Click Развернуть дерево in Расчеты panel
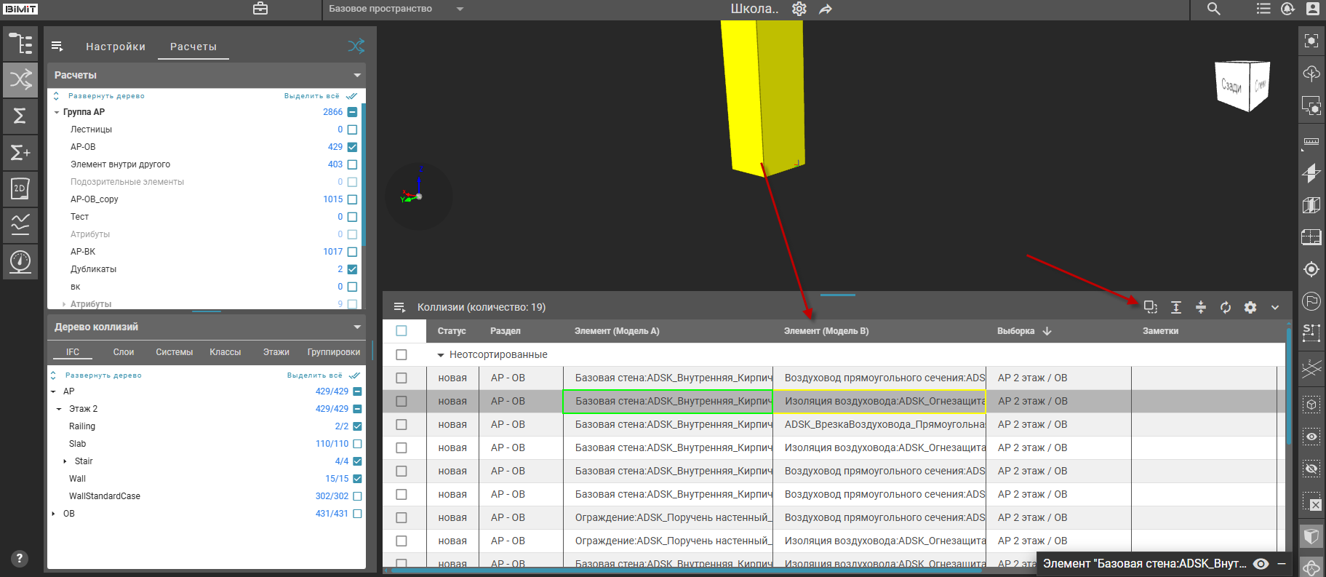This screenshot has height=577, width=1326. click(x=106, y=96)
